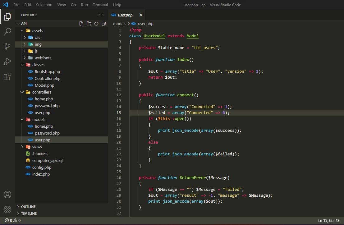Image resolution: width=344 pixels, height=225 pixels.
Task: Click the New Folder icon in Explorer
Action: (x=89, y=24)
